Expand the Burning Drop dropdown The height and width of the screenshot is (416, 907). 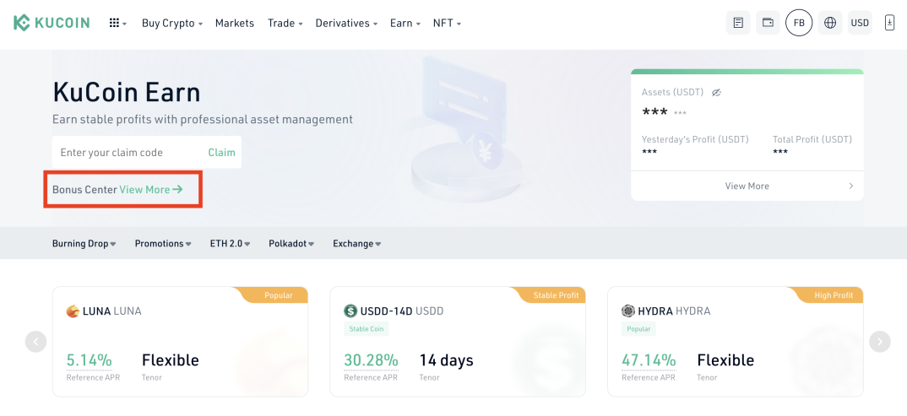coord(84,243)
